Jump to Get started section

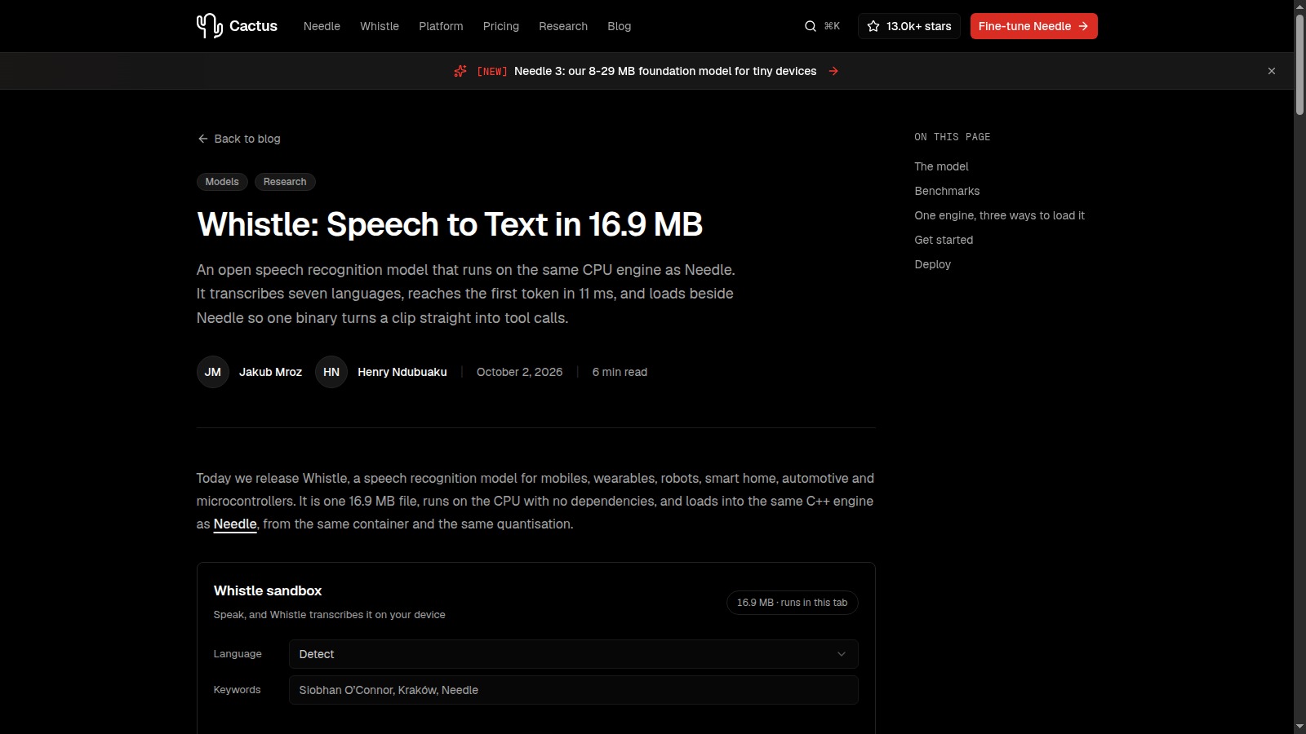(x=944, y=240)
